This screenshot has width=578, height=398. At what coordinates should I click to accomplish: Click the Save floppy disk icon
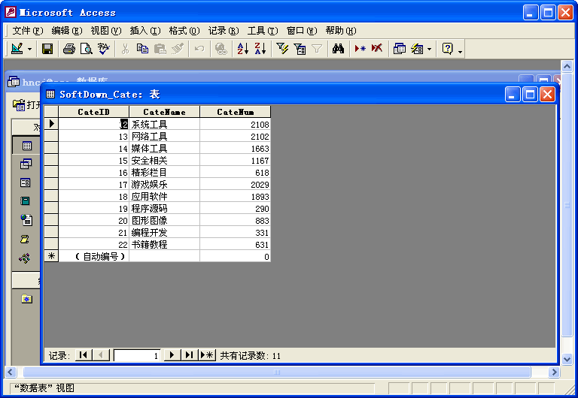[47, 49]
